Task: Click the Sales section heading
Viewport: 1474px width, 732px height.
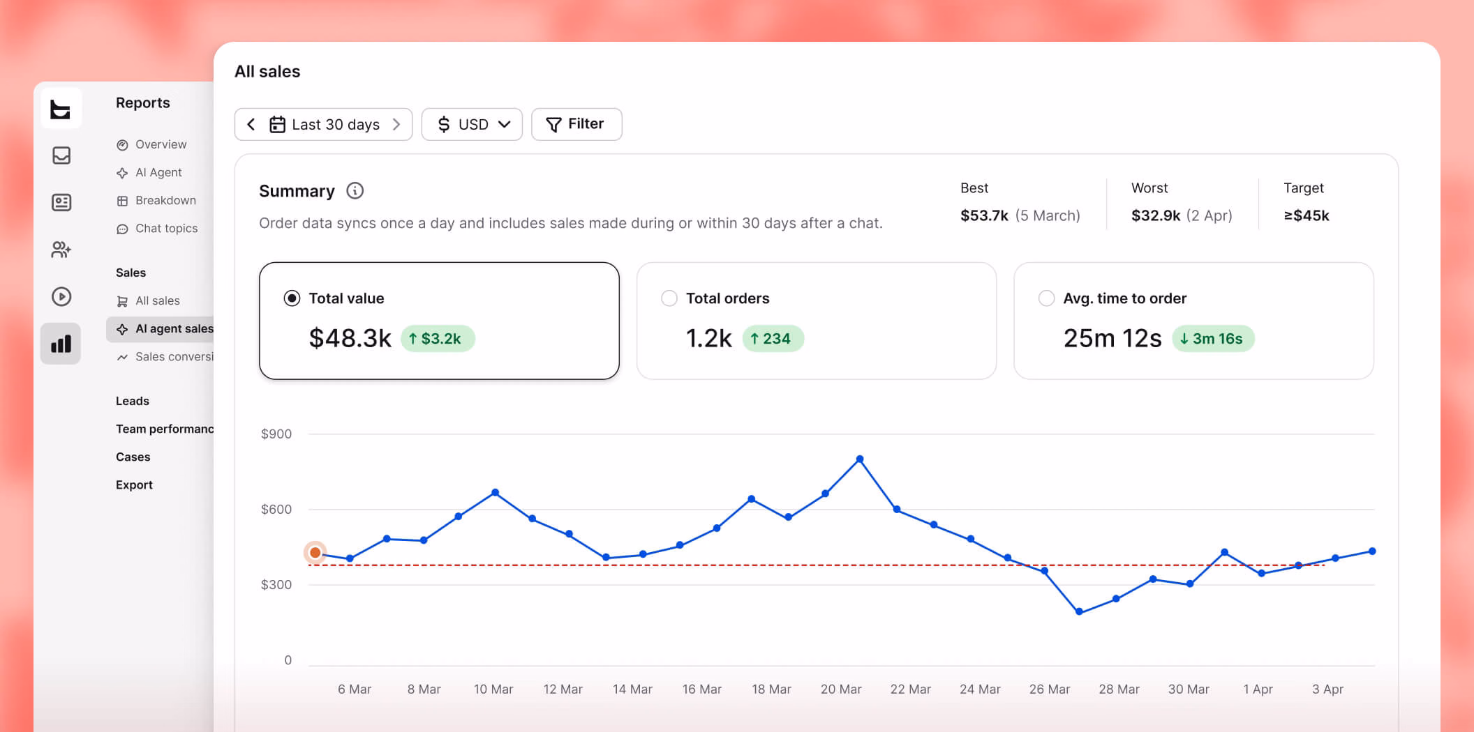Action: [131, 273]
